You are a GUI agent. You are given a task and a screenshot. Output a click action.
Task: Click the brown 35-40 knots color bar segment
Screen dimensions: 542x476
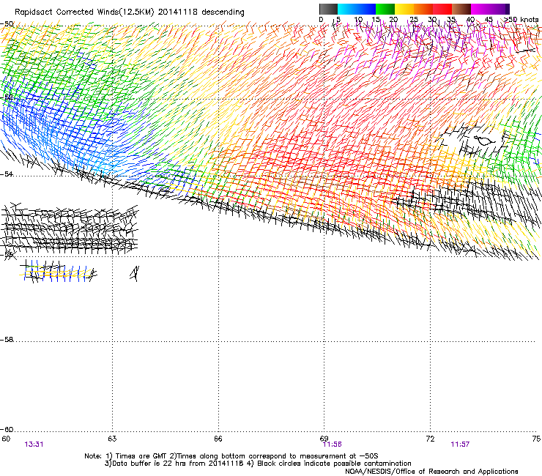pyautogui.click(x=461, y=9)
